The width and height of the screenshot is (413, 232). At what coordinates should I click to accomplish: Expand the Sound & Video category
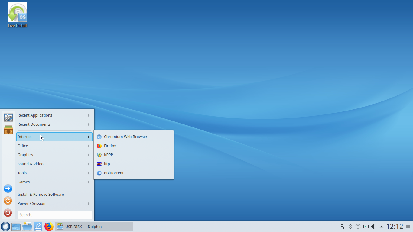pyautogui.click(x=54, y=164)
